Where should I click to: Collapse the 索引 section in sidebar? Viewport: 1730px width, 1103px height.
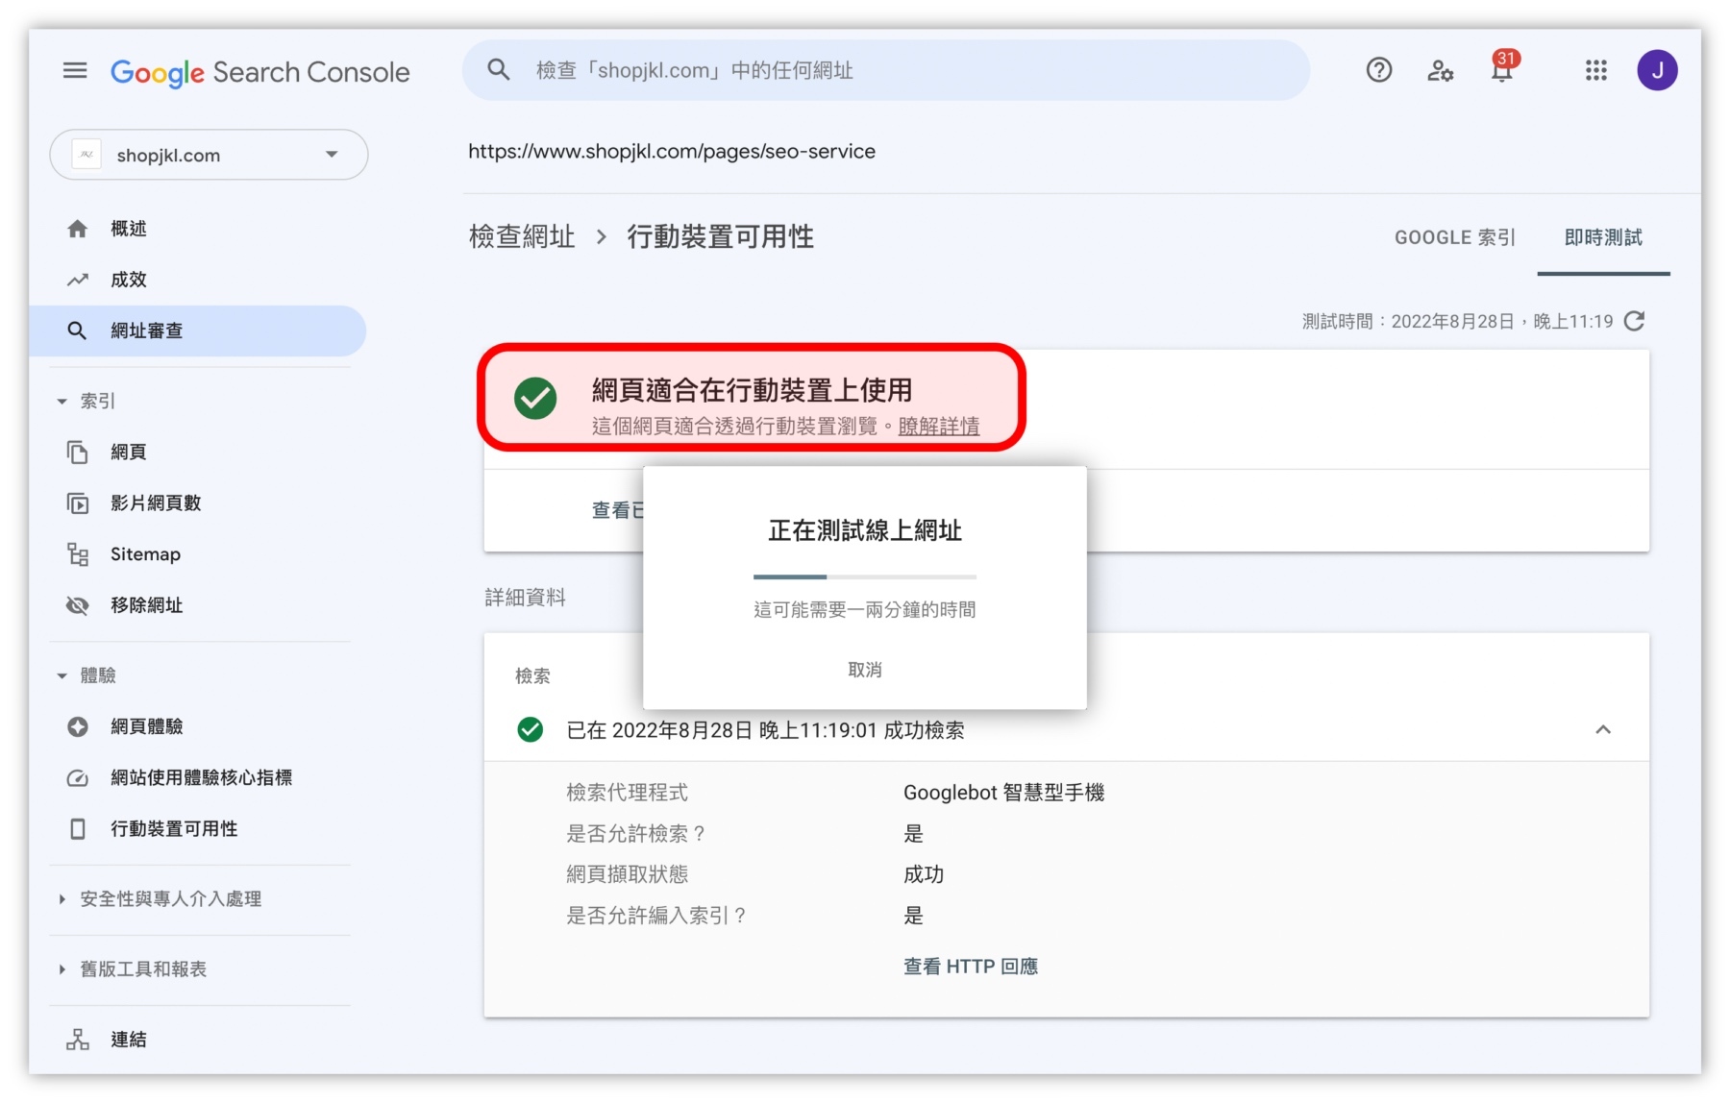pyautogui.click(x=62, y=401)
